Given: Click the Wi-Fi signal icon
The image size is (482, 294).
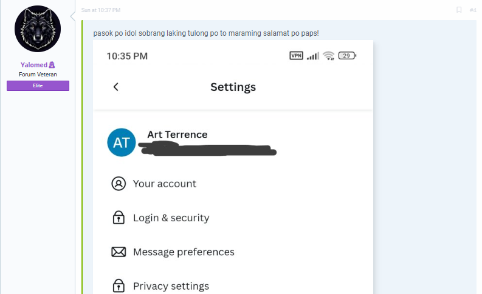Looking at the screenshot, I should (x=329, y=56).
